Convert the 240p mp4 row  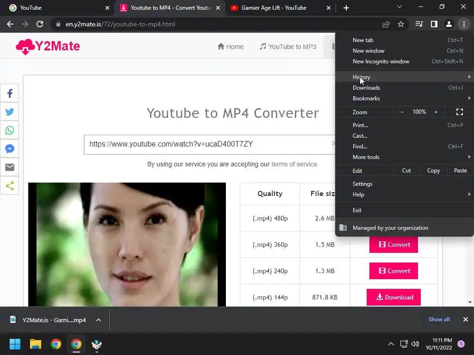click(393, 271)
